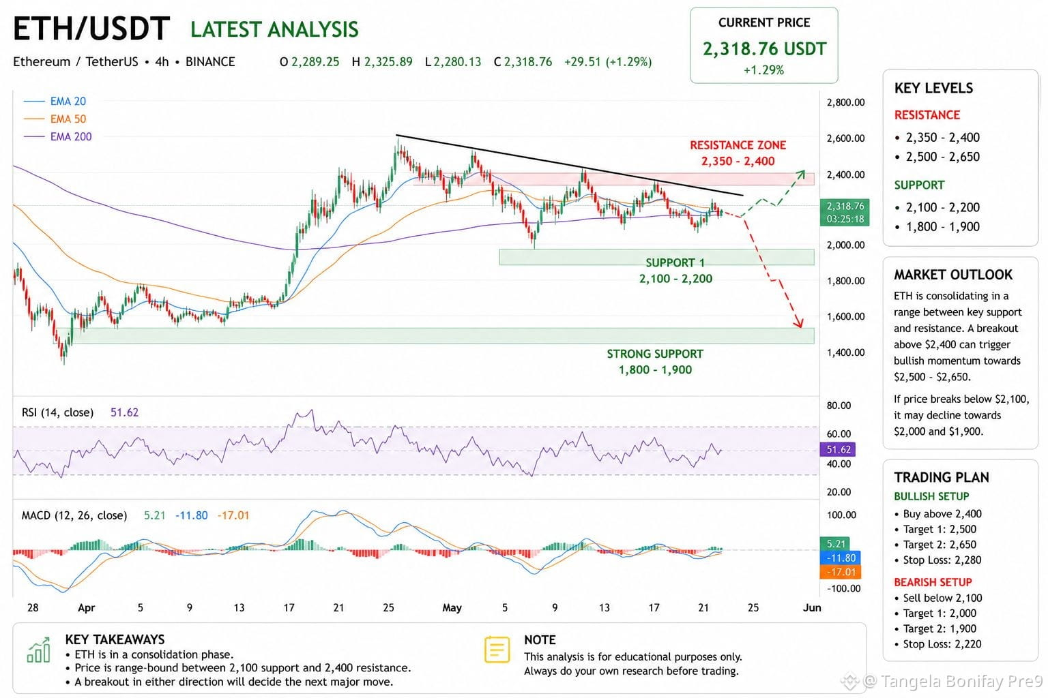Click the 80.00 label on the RSI axis
The width and height of the screenshot is (1048, 698).
click(839, 406)
